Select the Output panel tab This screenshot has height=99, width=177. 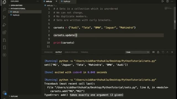click(59, 52)
